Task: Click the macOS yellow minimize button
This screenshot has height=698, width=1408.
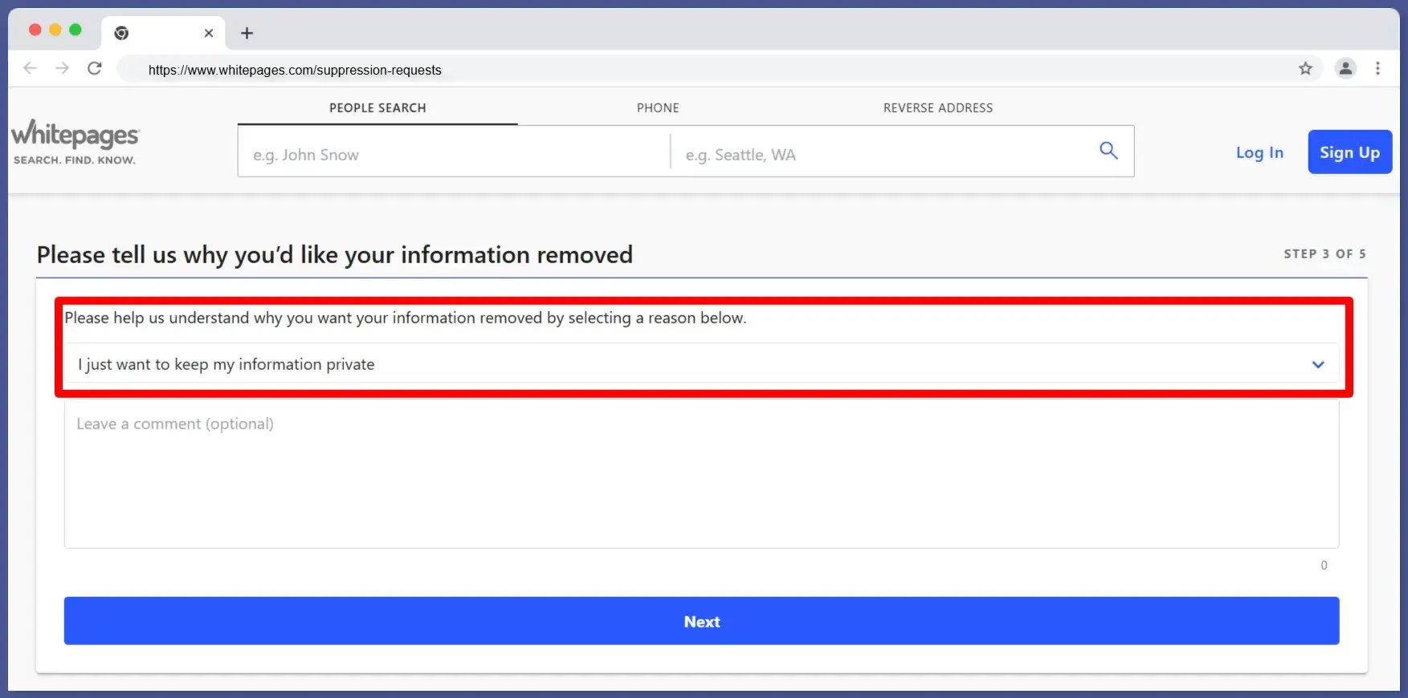Action: 55,30
